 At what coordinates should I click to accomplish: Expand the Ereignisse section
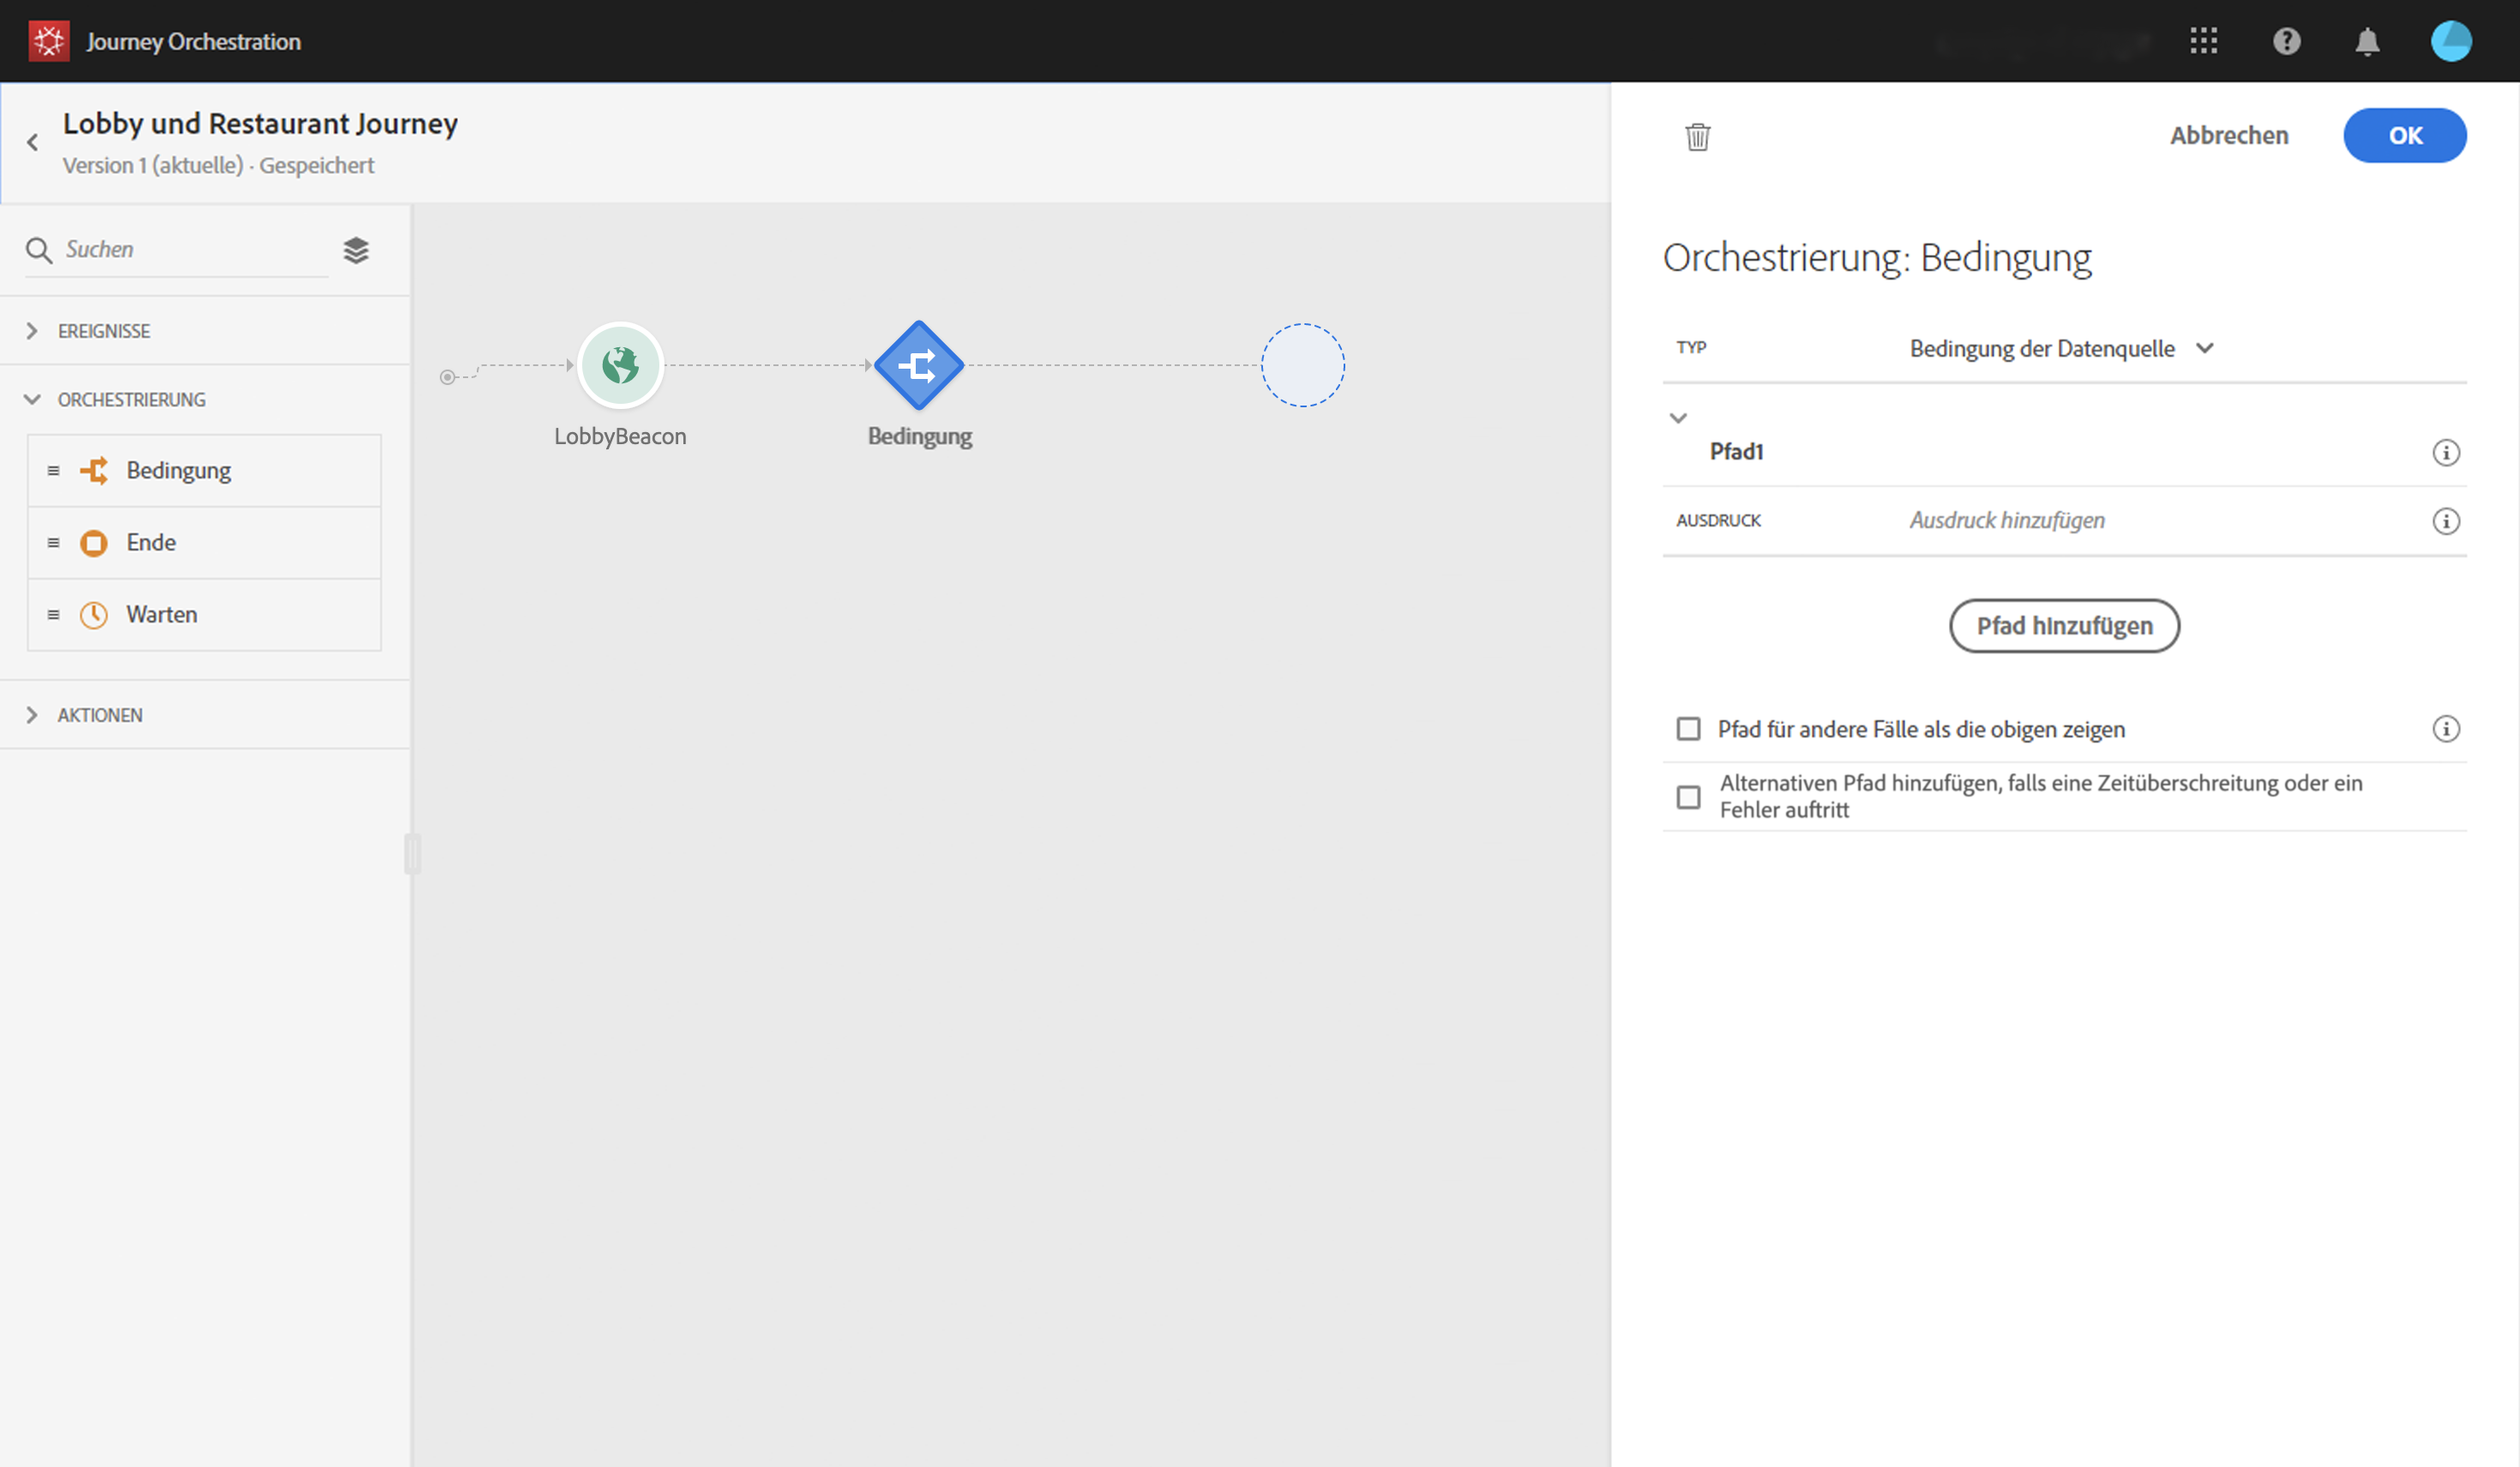click(104, 331)
